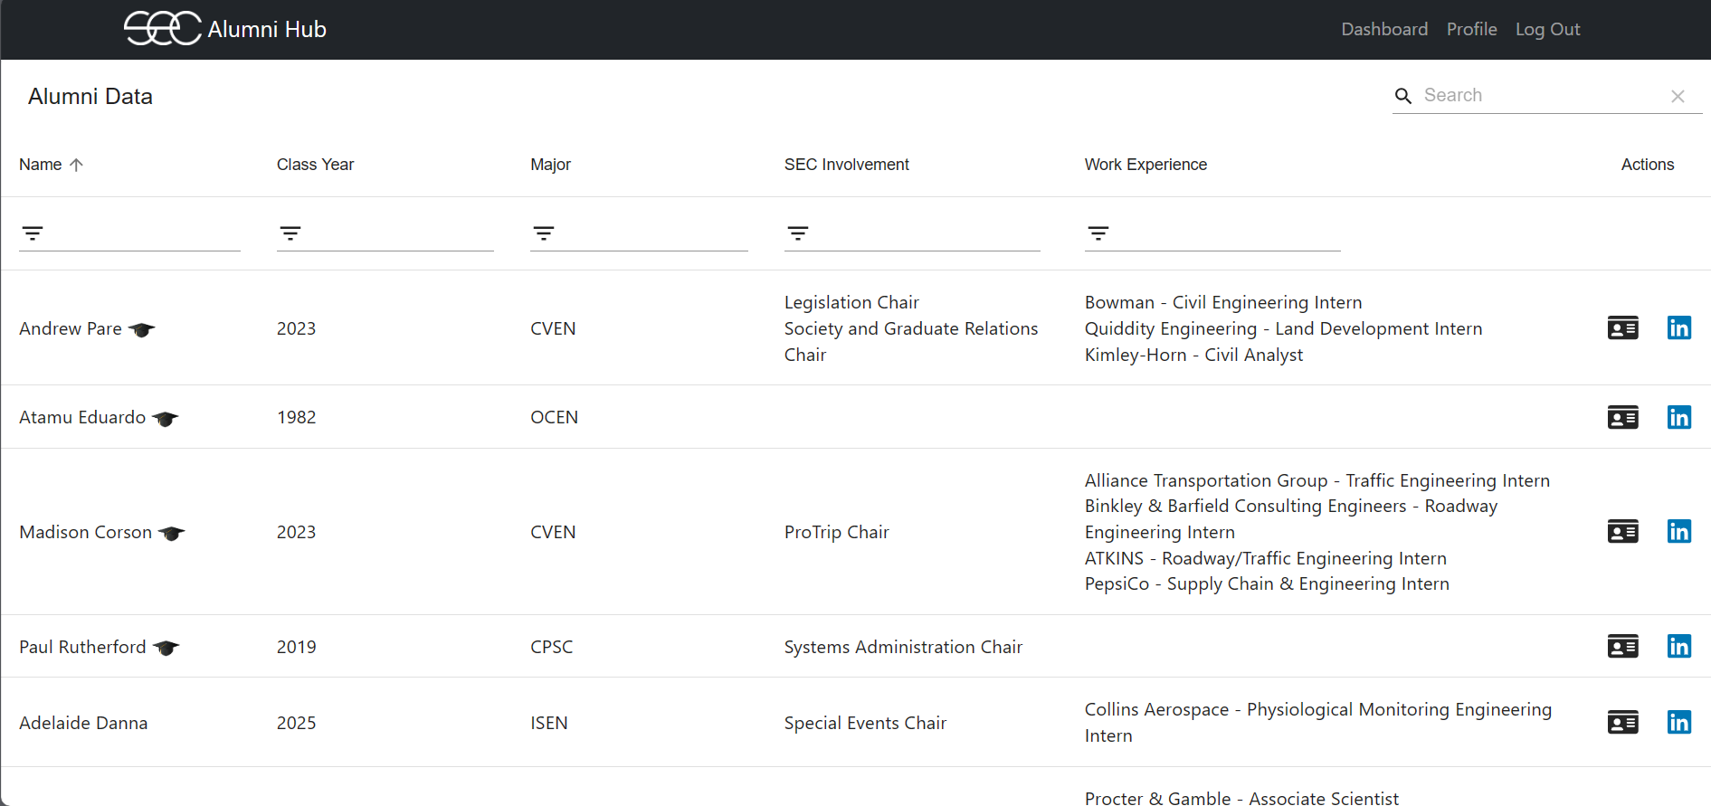1711x806 pixels.
Task: Sort table by Name column header
Action: [41, 165]
